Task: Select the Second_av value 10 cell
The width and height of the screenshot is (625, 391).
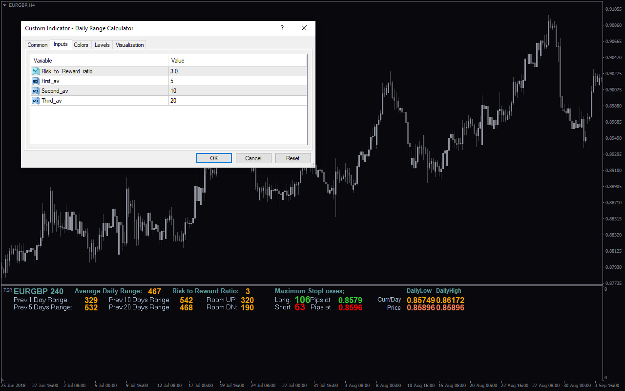Action: [x=237, y=91]
